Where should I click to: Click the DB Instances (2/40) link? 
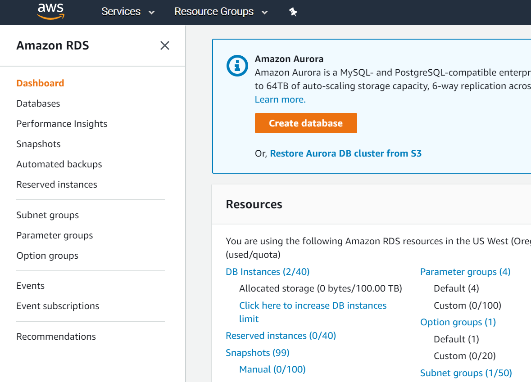coord(268,272)
